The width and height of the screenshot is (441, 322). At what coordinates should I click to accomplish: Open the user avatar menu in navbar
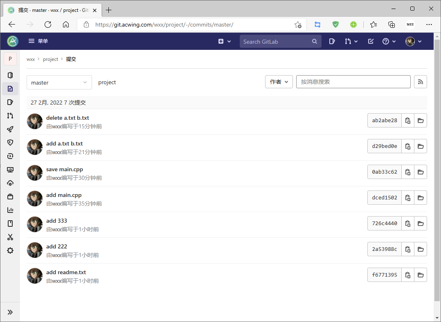tap(414, 41)
